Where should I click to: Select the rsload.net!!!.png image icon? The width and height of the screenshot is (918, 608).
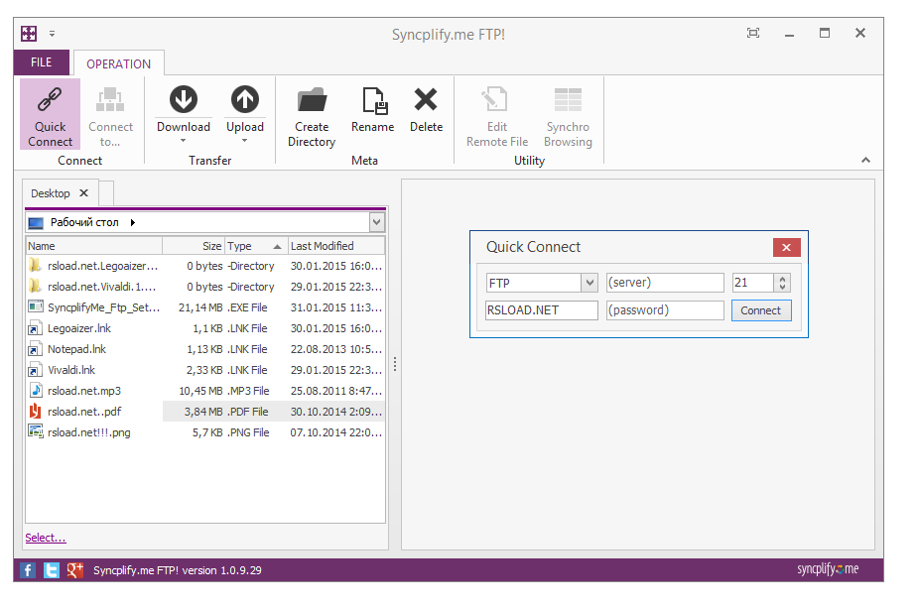(x=36, y=431)
